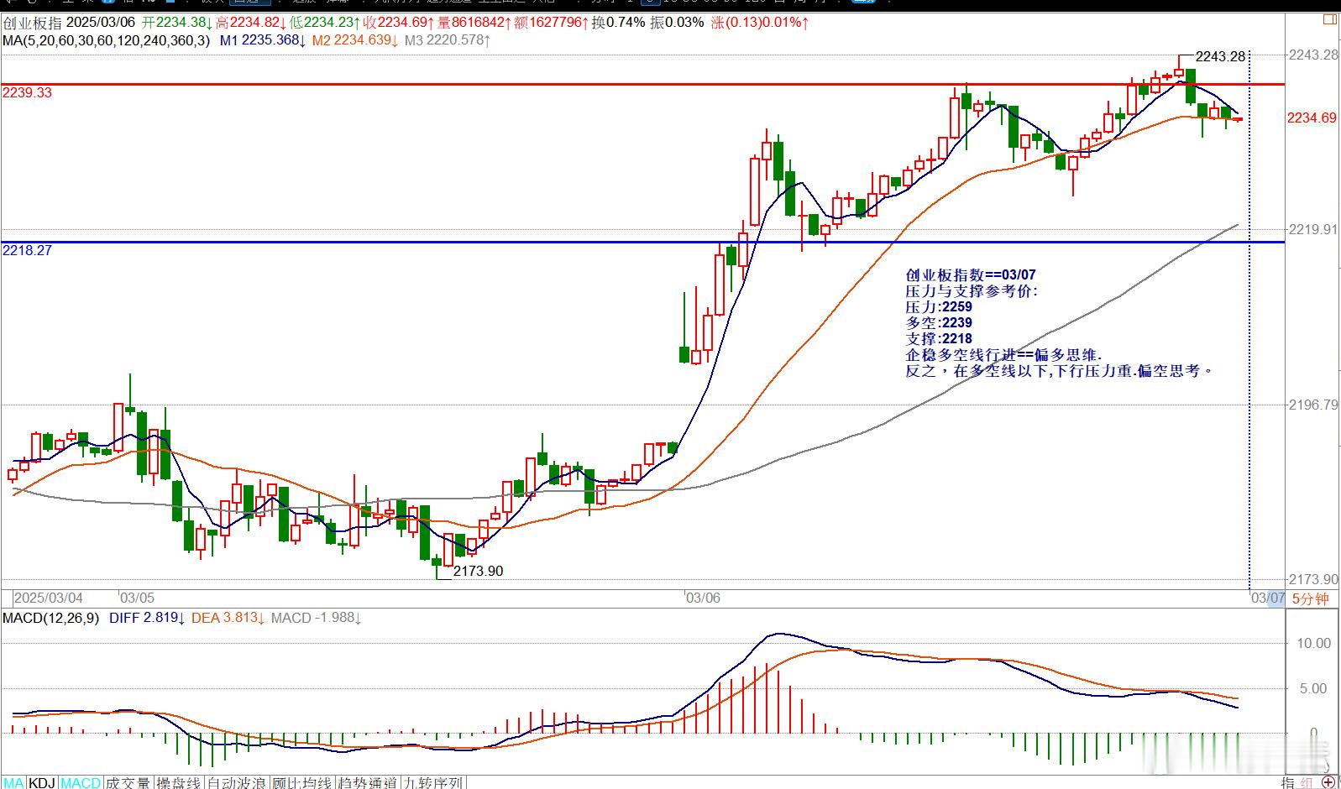Click the M1 2235.368 moving average value
1341x789 pixels.
coord(263,39)
